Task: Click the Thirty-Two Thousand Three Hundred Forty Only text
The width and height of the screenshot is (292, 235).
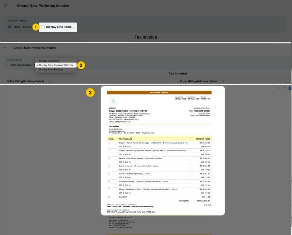Action: click(x=130, y=207)
